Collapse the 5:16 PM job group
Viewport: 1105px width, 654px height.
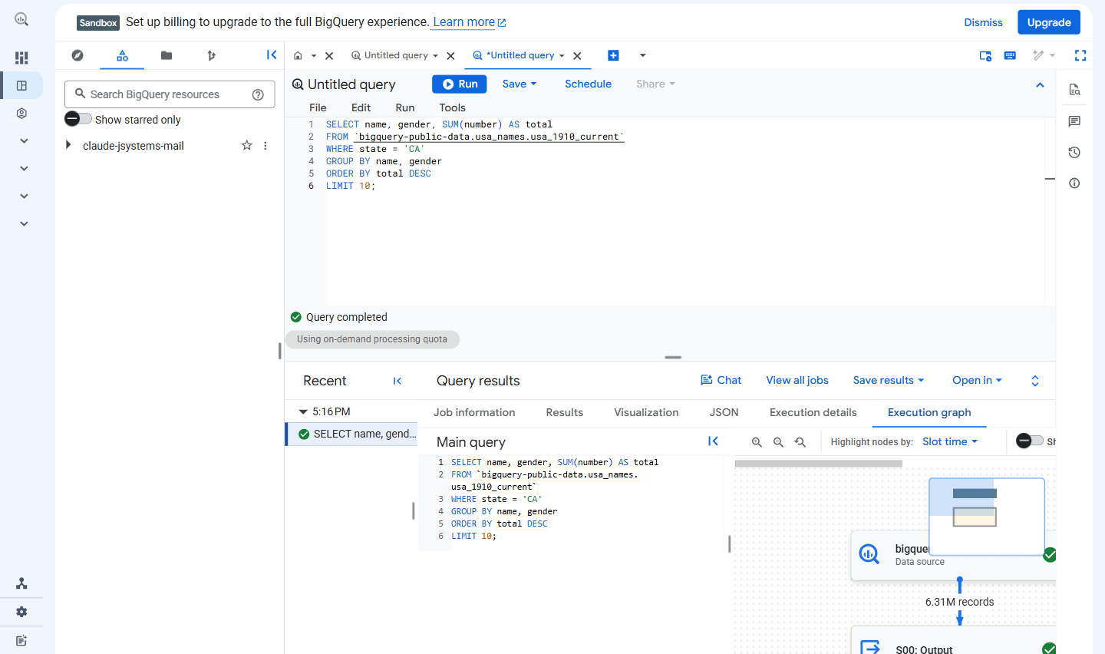tap(303, 411)
